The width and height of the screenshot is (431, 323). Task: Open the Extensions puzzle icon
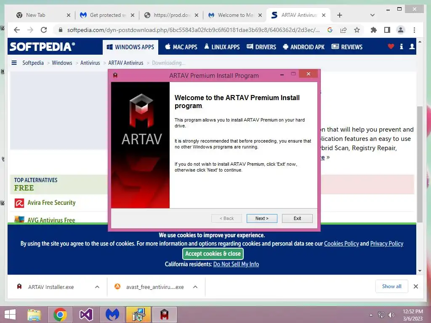point(374,30)
